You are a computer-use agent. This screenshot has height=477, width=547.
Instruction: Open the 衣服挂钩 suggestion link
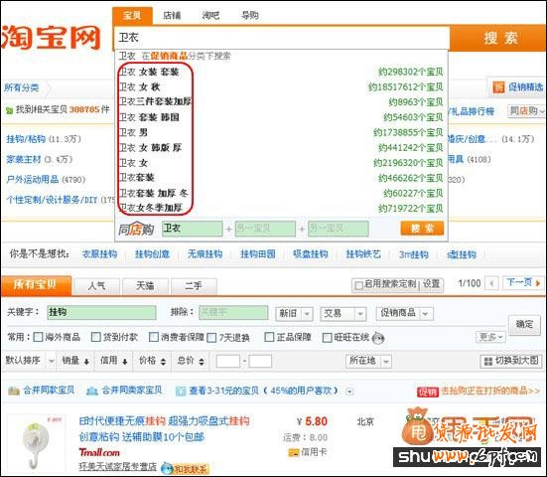click(x=99, y=254)
